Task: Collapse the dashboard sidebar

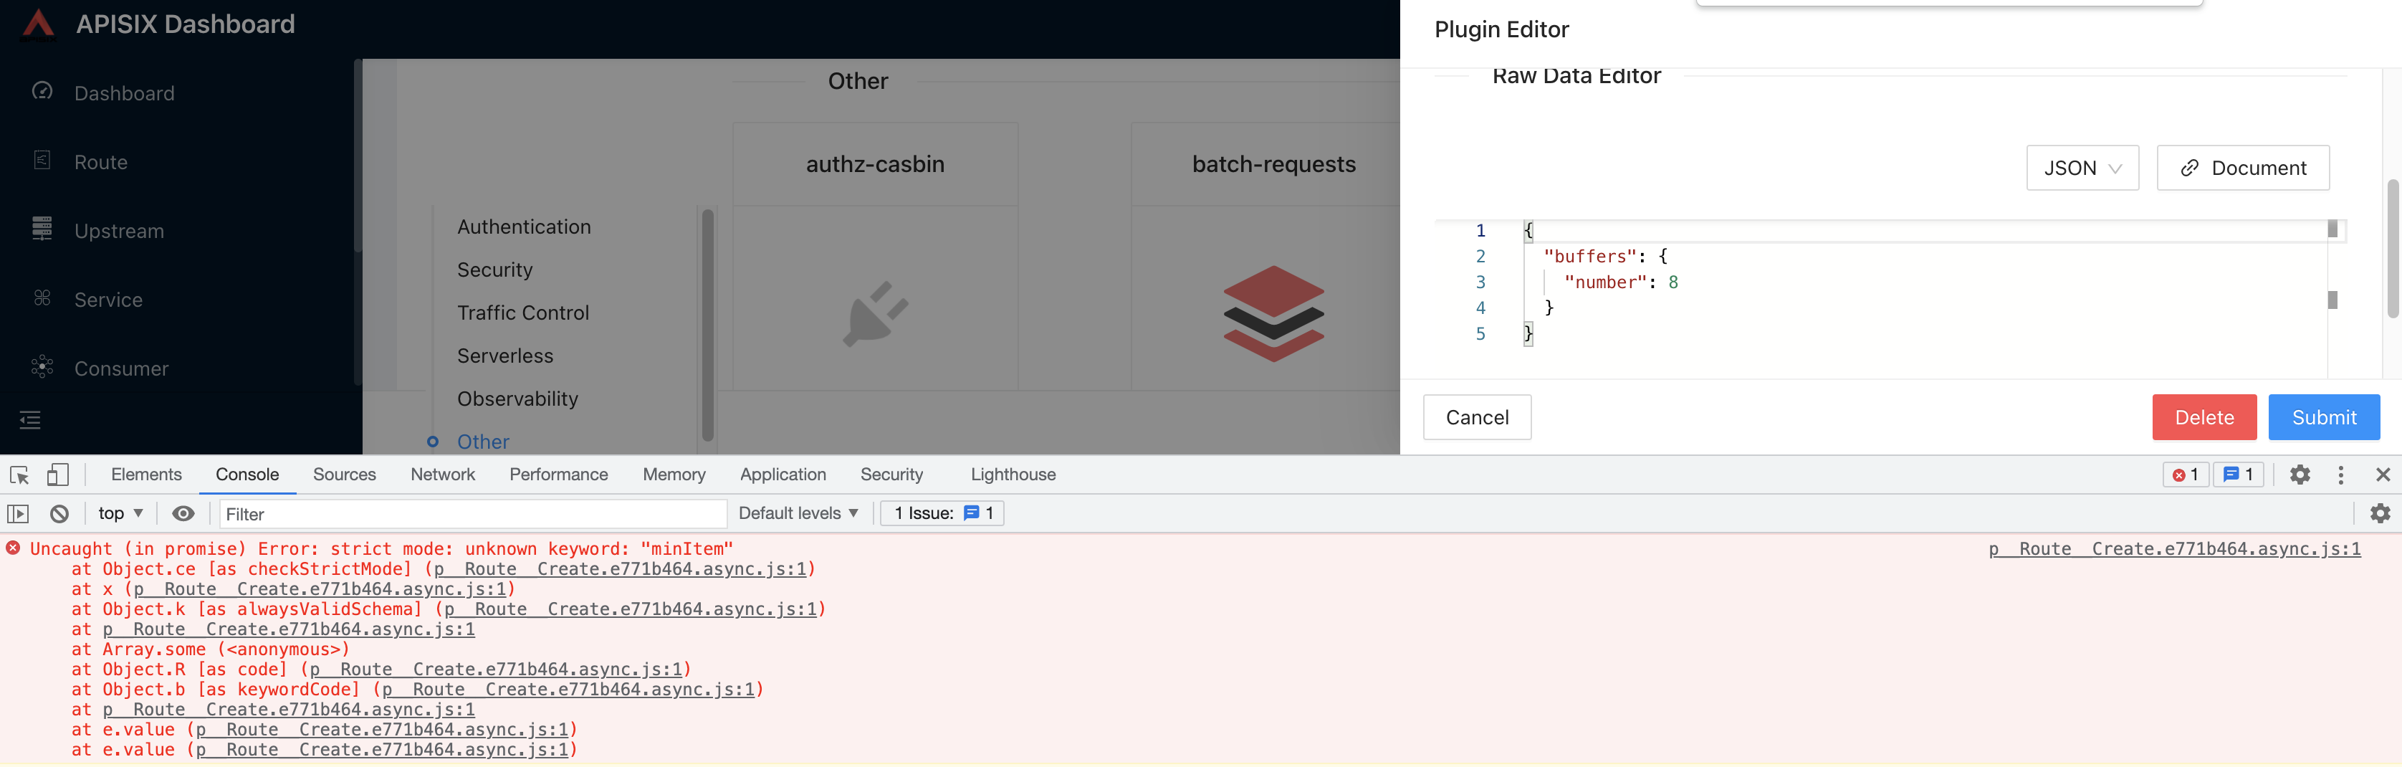Action: [30, 420]
